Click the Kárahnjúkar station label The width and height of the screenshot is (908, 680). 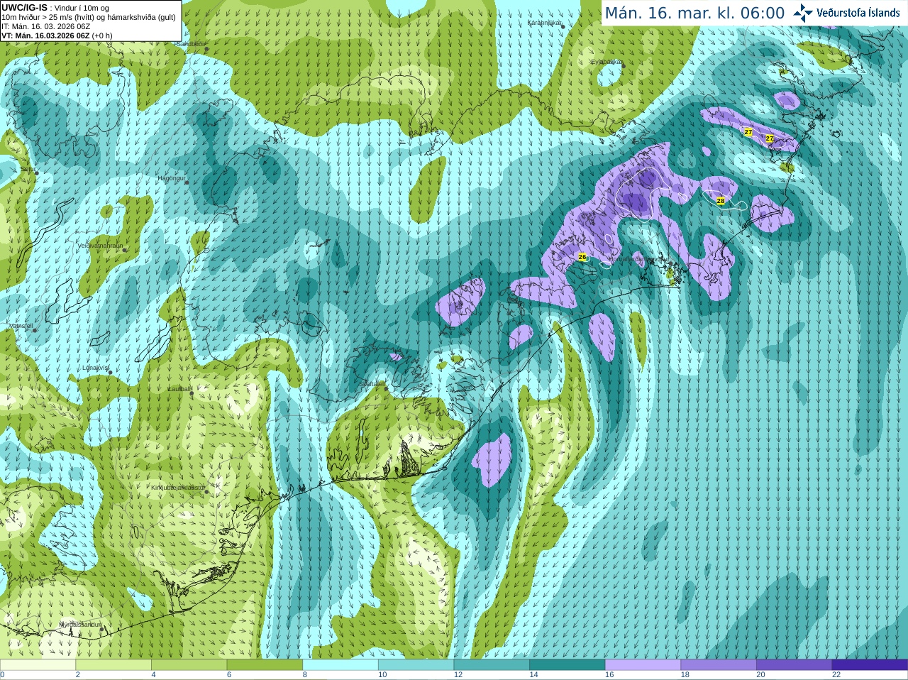[545, 23]
